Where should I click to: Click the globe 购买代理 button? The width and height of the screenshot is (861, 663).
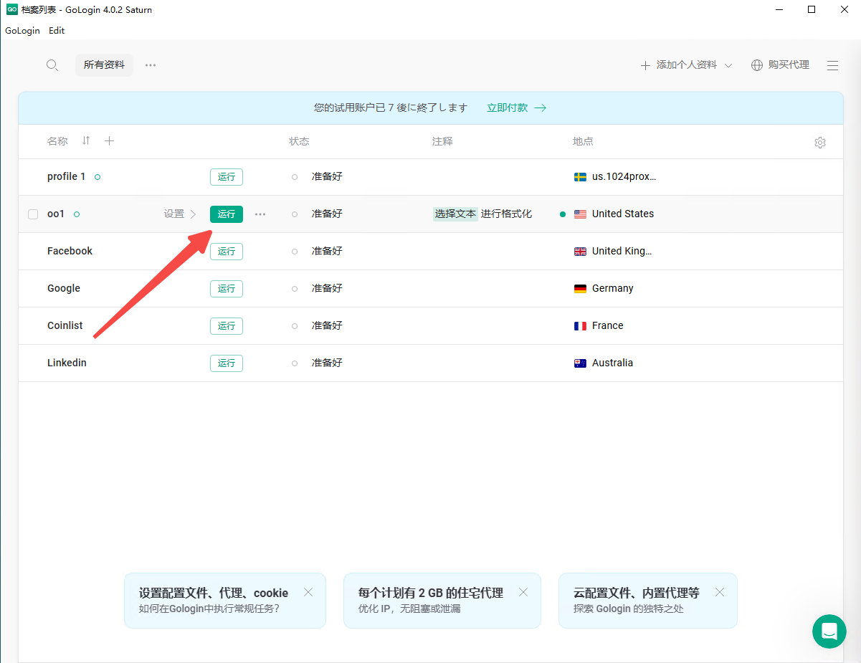pos(780,65)
